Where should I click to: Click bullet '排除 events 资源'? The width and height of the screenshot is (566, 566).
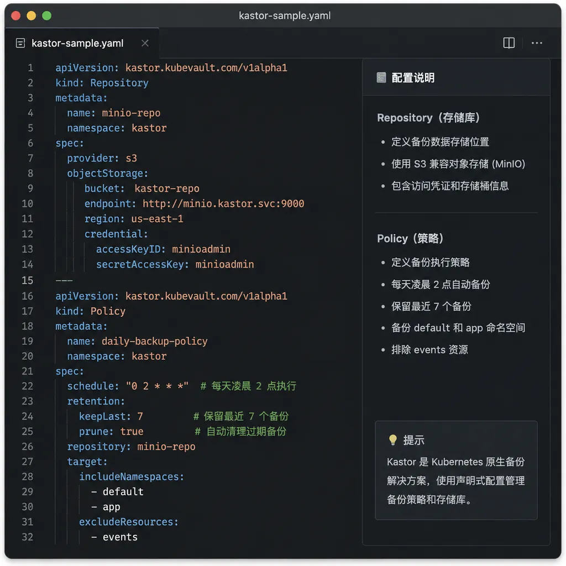[429, 350]
